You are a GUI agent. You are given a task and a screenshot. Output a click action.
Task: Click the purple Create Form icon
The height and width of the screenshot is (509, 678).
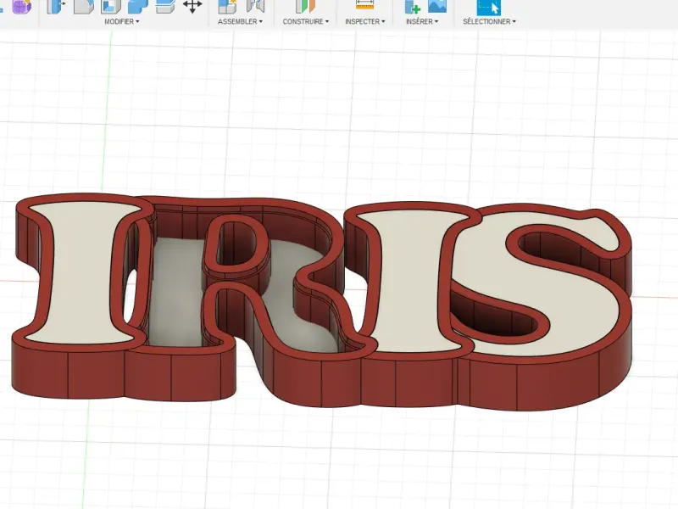click(22, 6)
